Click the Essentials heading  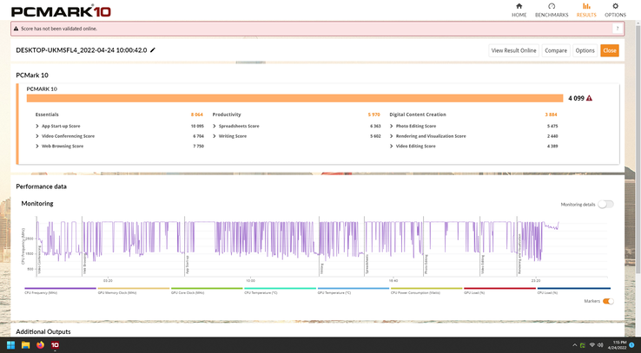(x=47, y=114)
